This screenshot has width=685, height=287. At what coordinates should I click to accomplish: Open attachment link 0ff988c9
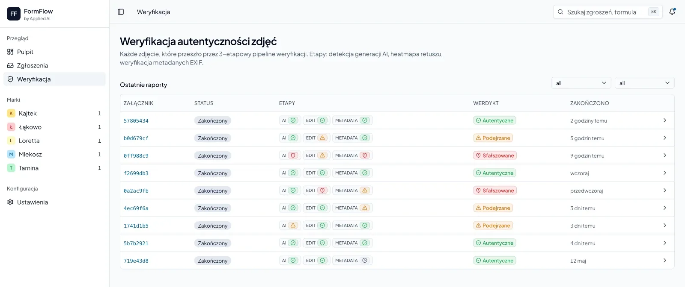(x=136, y=156)
